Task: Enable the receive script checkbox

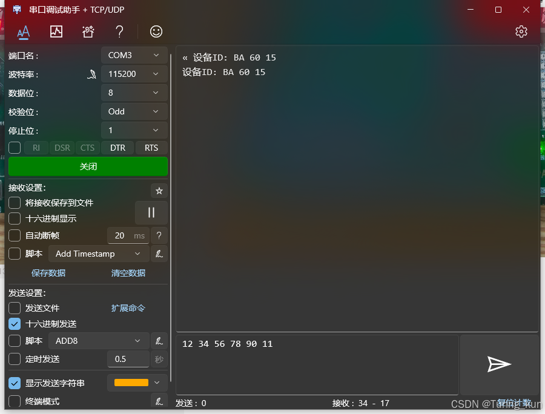Action: pyautogui.click(x=15, y=254)
